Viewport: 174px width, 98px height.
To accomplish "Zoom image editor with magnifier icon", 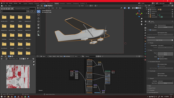I will (34, 62).
